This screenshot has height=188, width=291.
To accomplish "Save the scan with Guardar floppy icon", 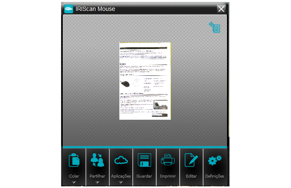I will click(x=144, y=160).
